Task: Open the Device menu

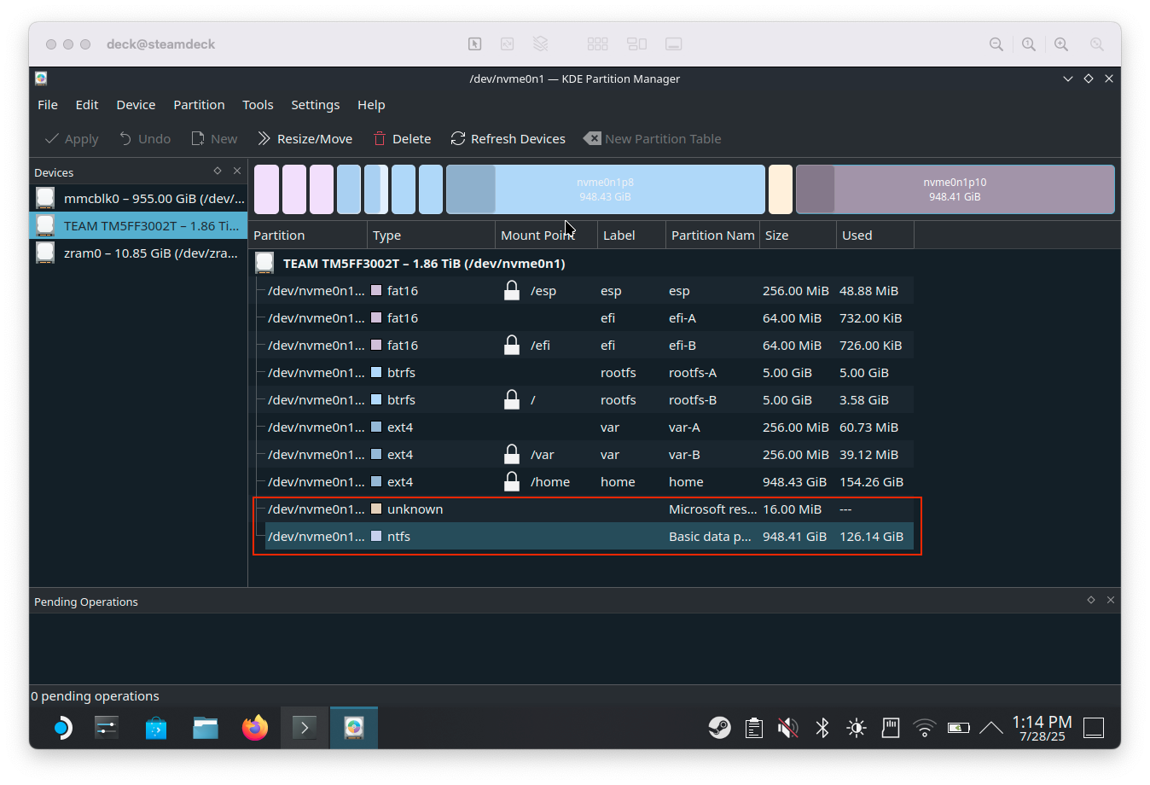Action: [x=136, y=105]
